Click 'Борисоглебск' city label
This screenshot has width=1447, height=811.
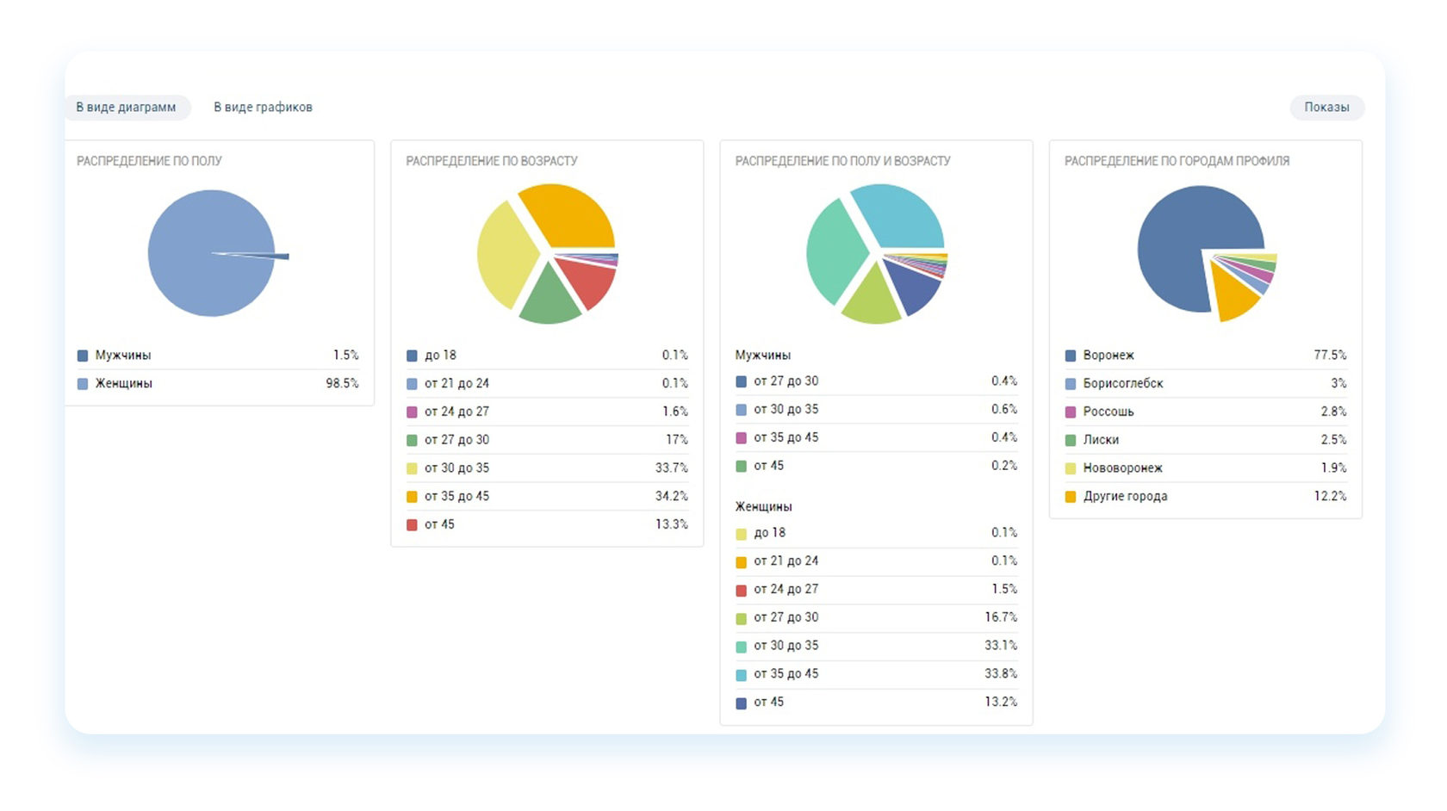pyautogui.click(x=1123, y=384)
